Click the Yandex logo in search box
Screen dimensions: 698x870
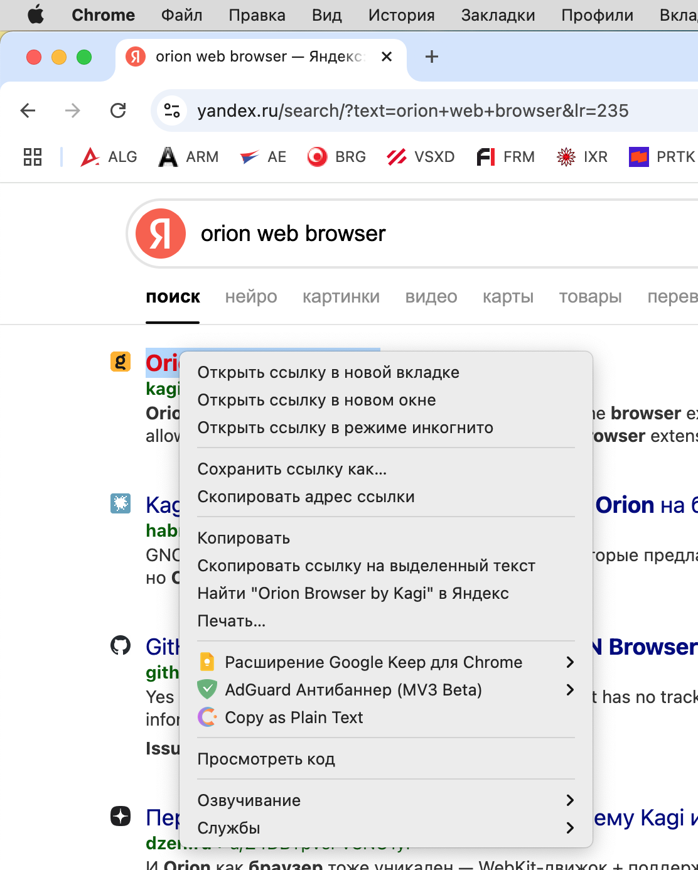click(x=161, y=234)
